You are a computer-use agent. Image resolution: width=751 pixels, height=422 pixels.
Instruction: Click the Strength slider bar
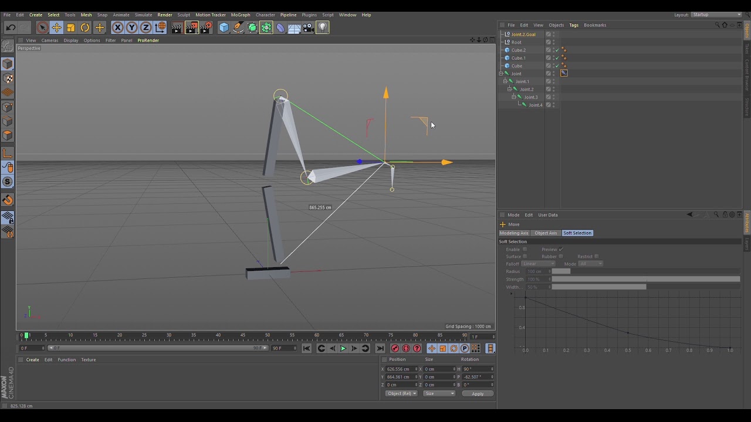(x=646, y=280)
